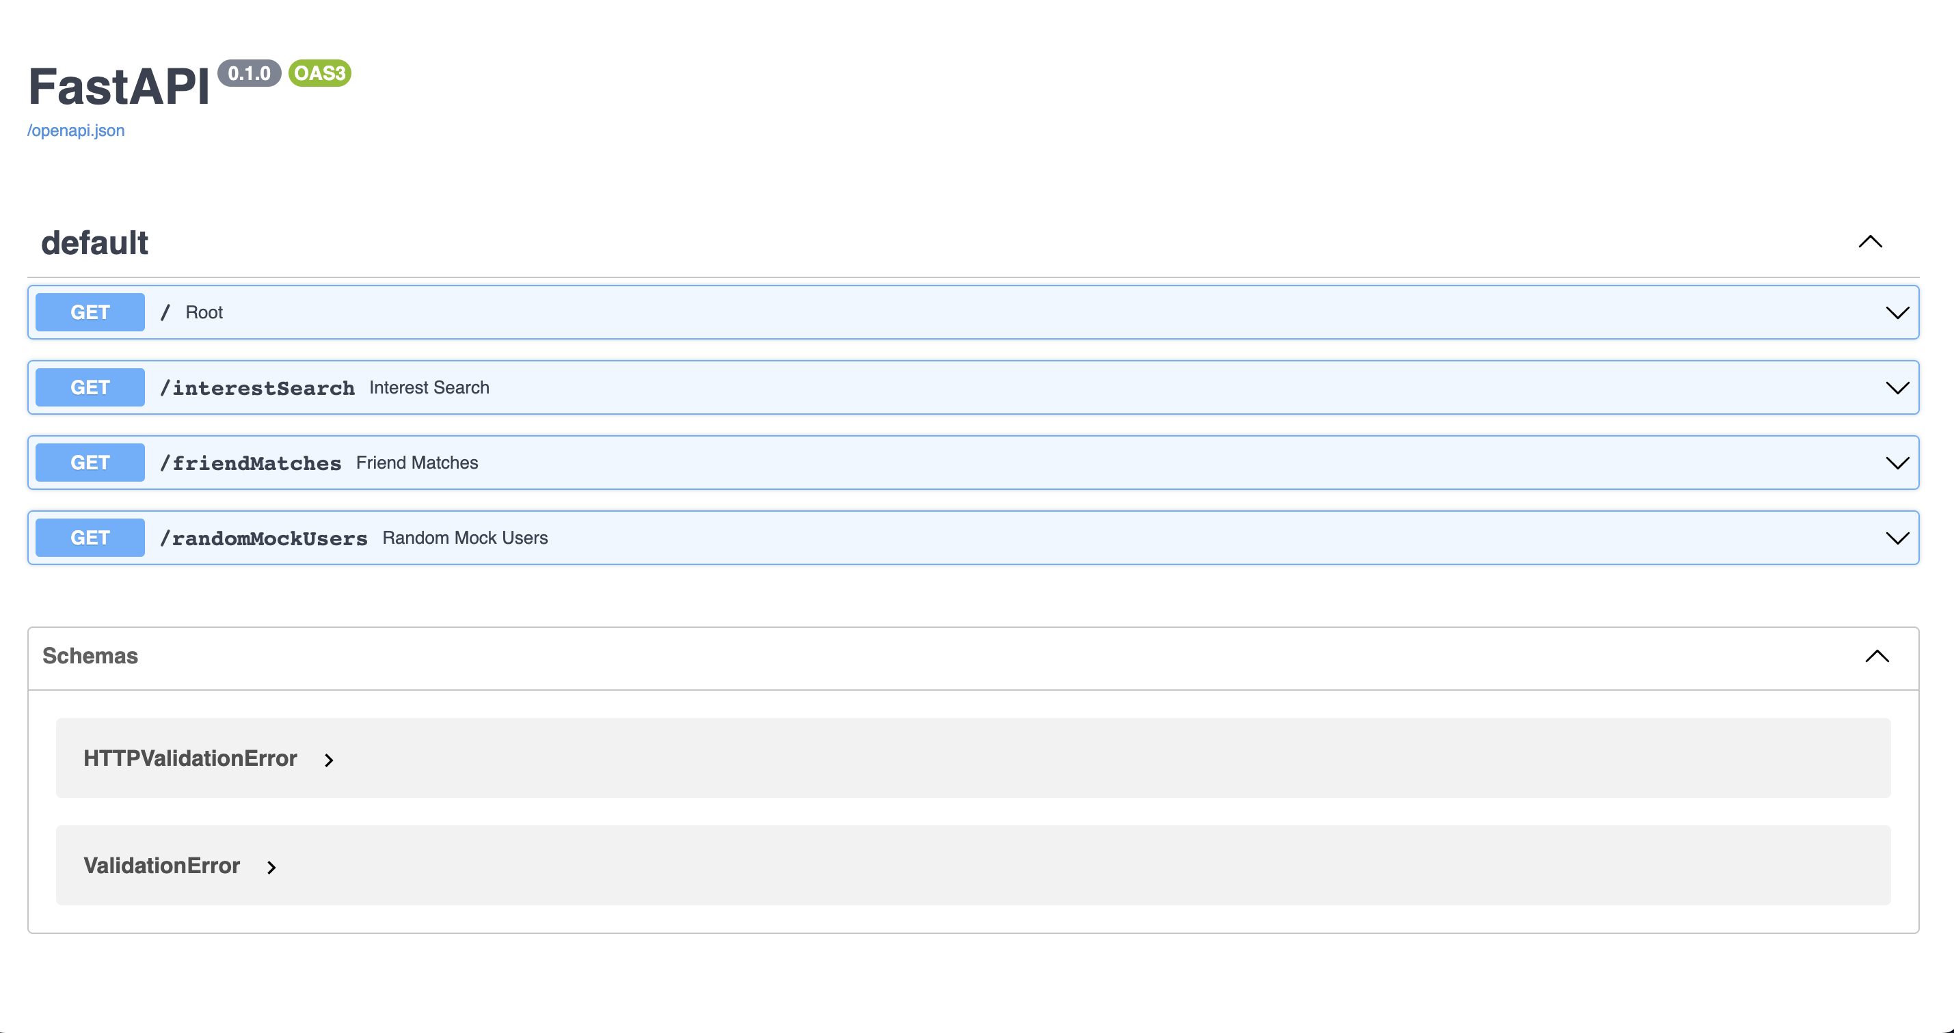Click the ValidationError schema name
The width and height of the screenshot is (1954, 1033).
(x=161, y=866)
